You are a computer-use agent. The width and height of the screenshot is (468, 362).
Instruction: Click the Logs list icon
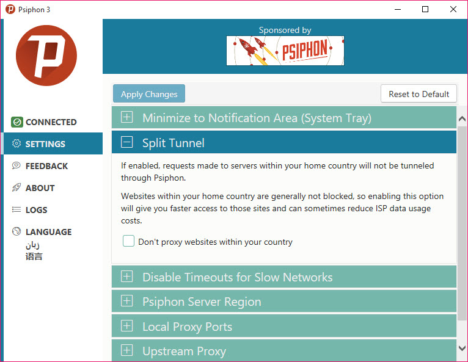[16, 209]
